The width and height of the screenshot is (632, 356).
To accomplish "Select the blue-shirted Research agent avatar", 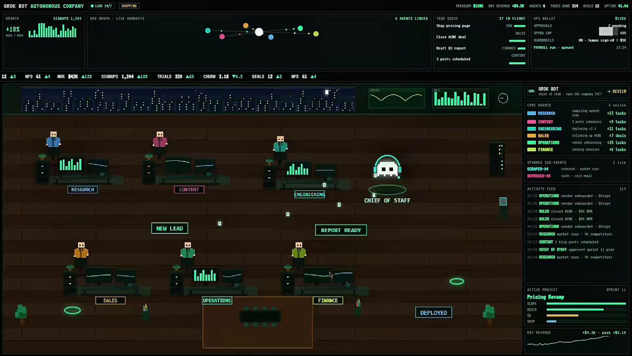I will coord(53,141).
